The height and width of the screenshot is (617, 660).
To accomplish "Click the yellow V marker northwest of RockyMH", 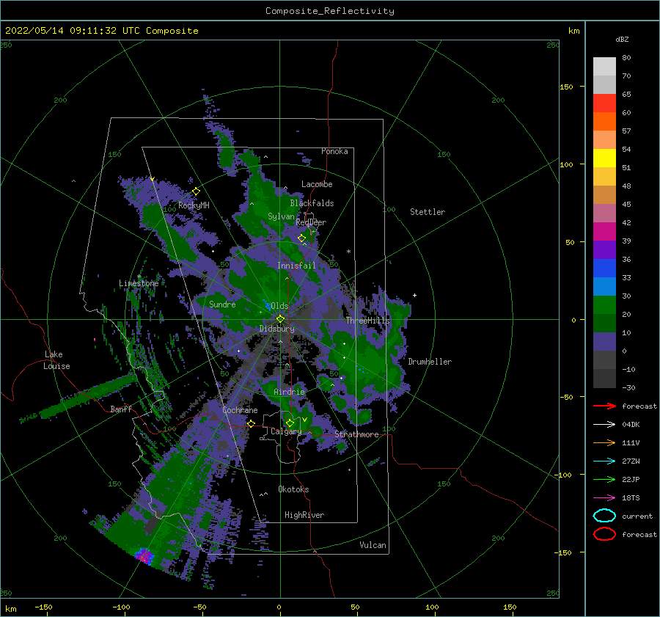I will click(x=152, y=179).
